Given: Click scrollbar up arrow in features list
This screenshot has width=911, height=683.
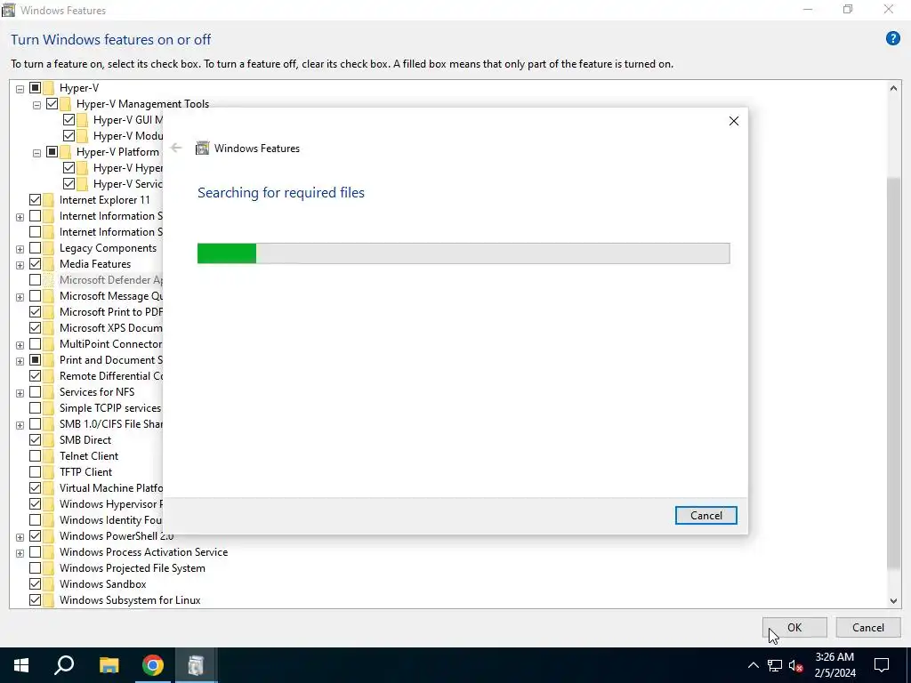Looking at the screenshot, I should pyautogui.click(x=893, y=88).
